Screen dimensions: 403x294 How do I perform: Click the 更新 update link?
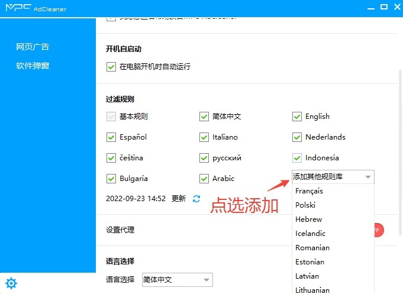point(178,199)
